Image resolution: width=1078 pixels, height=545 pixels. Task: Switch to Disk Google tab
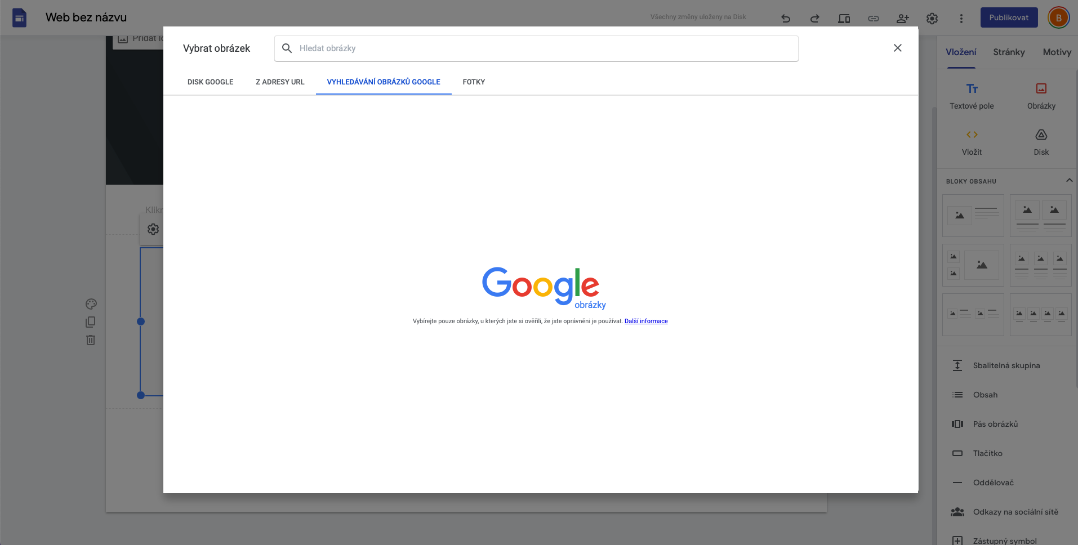click(x=210, y=82)
